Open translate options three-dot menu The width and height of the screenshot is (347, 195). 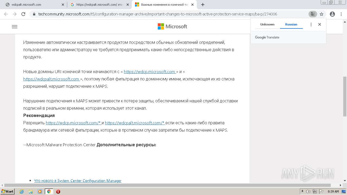tap(311, 24)
